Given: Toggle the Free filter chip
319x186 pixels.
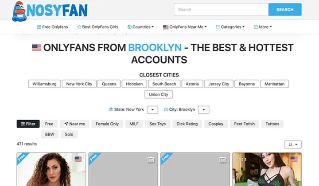Looking at the screenshot, I should tap(49, 124).
